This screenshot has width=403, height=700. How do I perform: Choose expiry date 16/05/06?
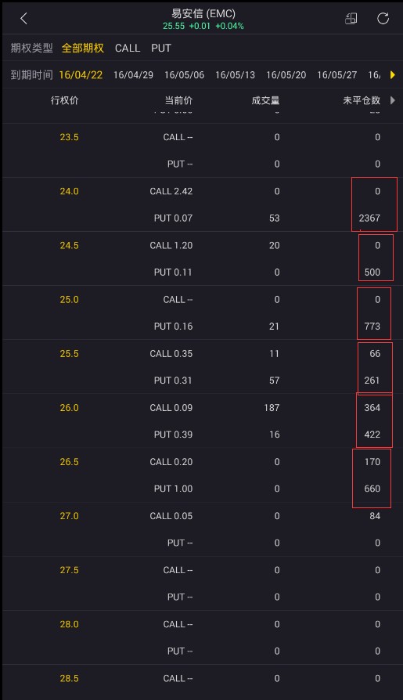[185, 75]
